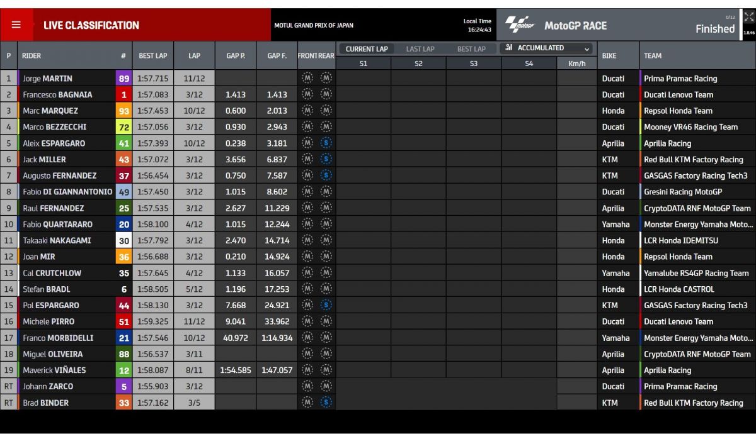Viewport: 756px width, 434px height.
Task: Click Zarco's best lap 1:55.903
Action: (x=153, y=386)
